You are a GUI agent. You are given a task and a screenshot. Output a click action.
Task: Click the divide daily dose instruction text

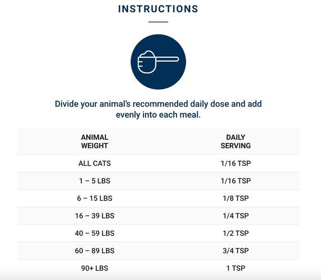click(x=158, y=109)
